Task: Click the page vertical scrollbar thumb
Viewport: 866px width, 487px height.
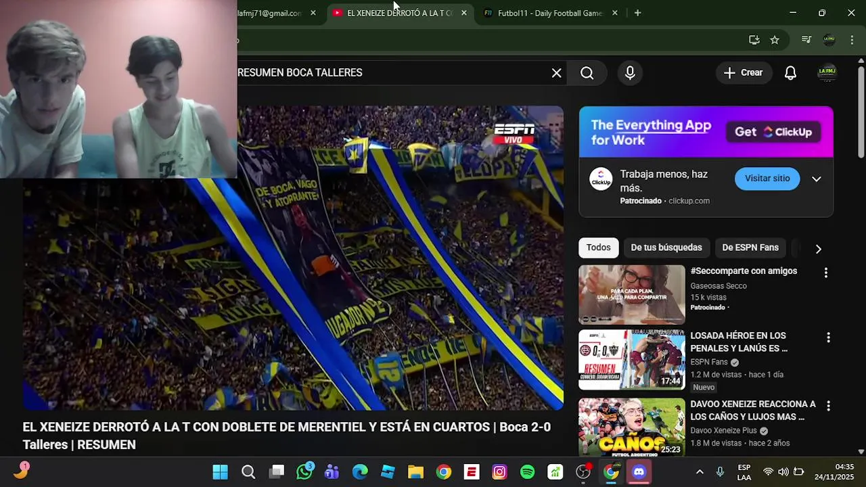Action: (861, 112)
